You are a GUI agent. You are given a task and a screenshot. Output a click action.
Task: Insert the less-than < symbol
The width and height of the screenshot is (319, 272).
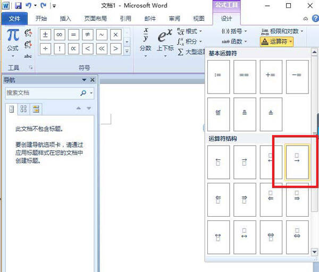coord(88,48)
